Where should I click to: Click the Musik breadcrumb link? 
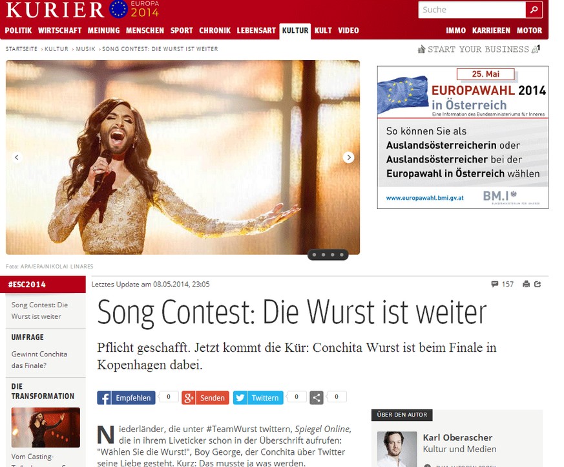[x=86, y=49]
